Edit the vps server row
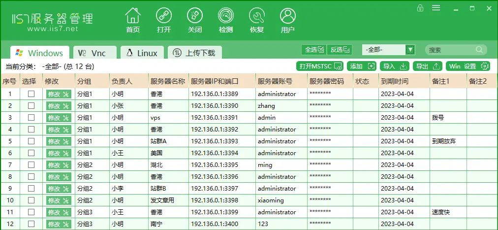The image size is (498, 230). coord(59,118)
